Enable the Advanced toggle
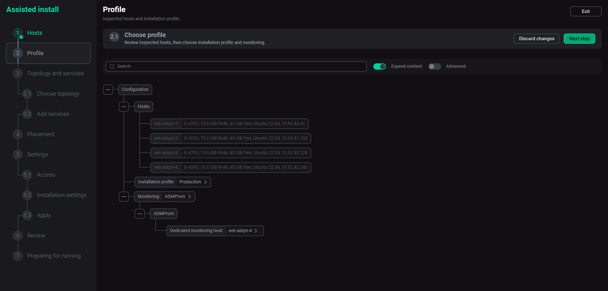The image size is (608, 291). [x=435, y=66]
